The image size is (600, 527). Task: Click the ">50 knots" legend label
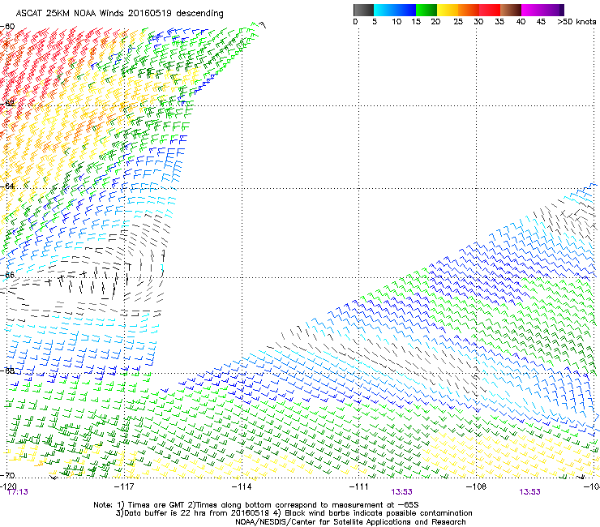pos(576,22)
